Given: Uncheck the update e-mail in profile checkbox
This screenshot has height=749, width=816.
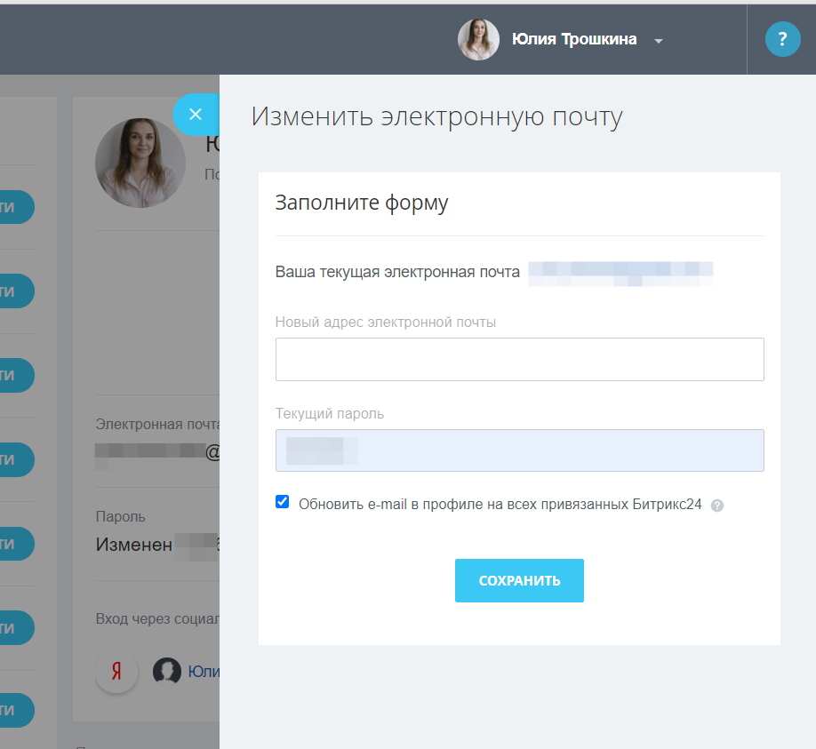Looking at the screenshot, I should [x=283, y=502].
